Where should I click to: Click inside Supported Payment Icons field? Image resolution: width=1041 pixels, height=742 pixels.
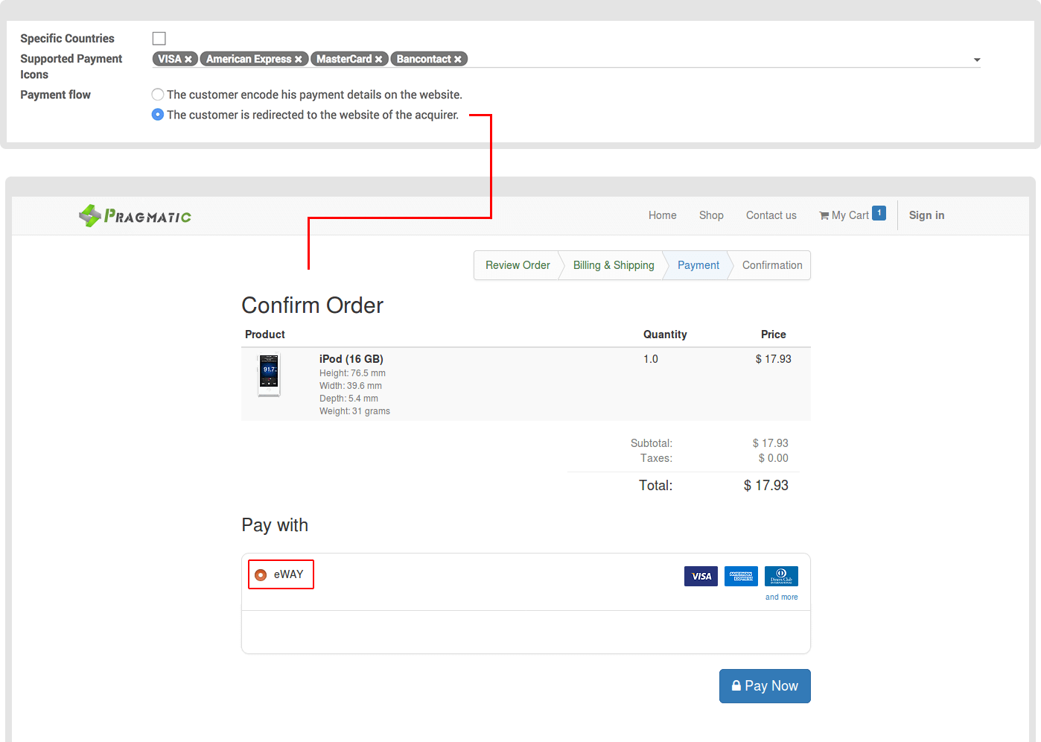566,59
